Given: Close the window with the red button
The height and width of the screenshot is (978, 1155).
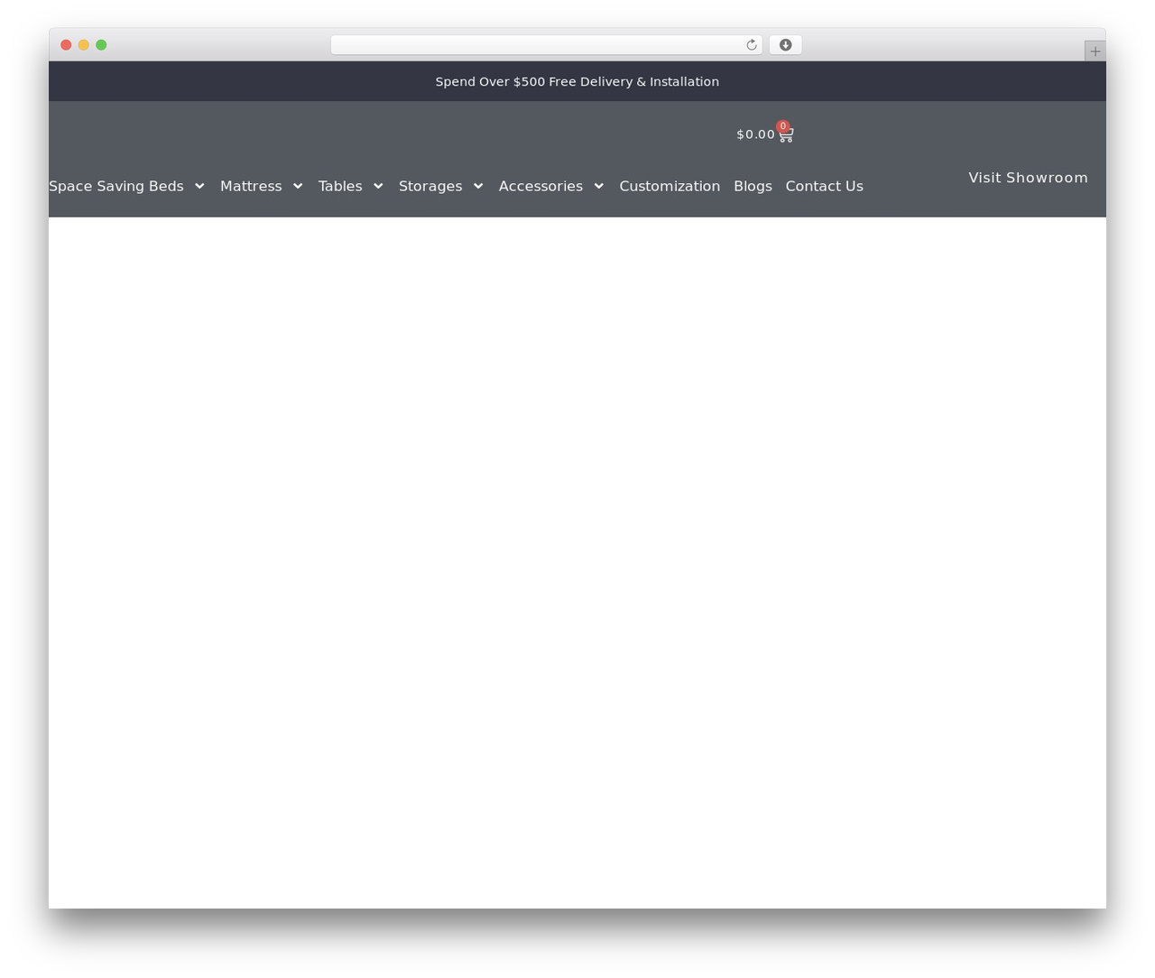Looking at the screenshot, I should pyautogui.click(x=66, y=45).
